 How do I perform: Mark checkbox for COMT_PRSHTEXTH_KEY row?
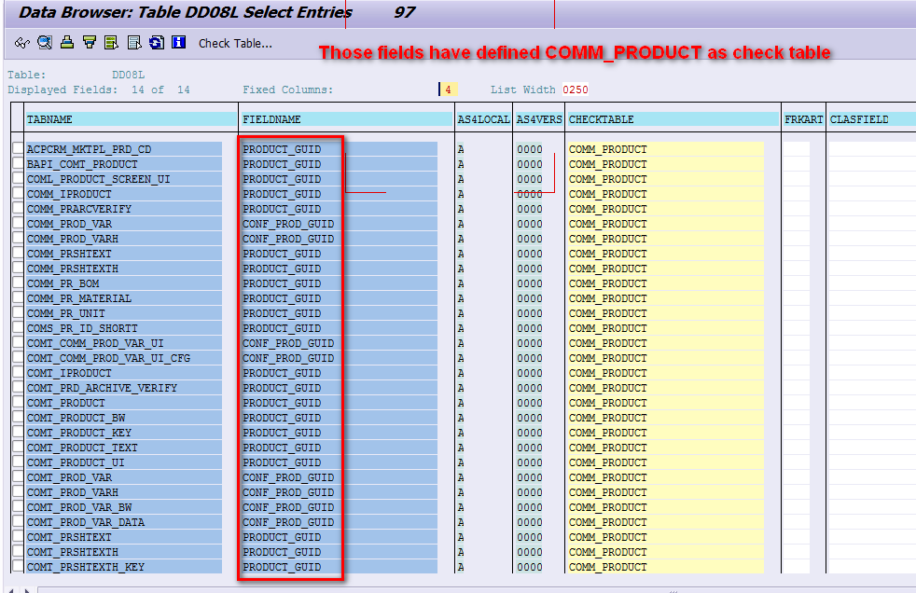coord(18,567)
